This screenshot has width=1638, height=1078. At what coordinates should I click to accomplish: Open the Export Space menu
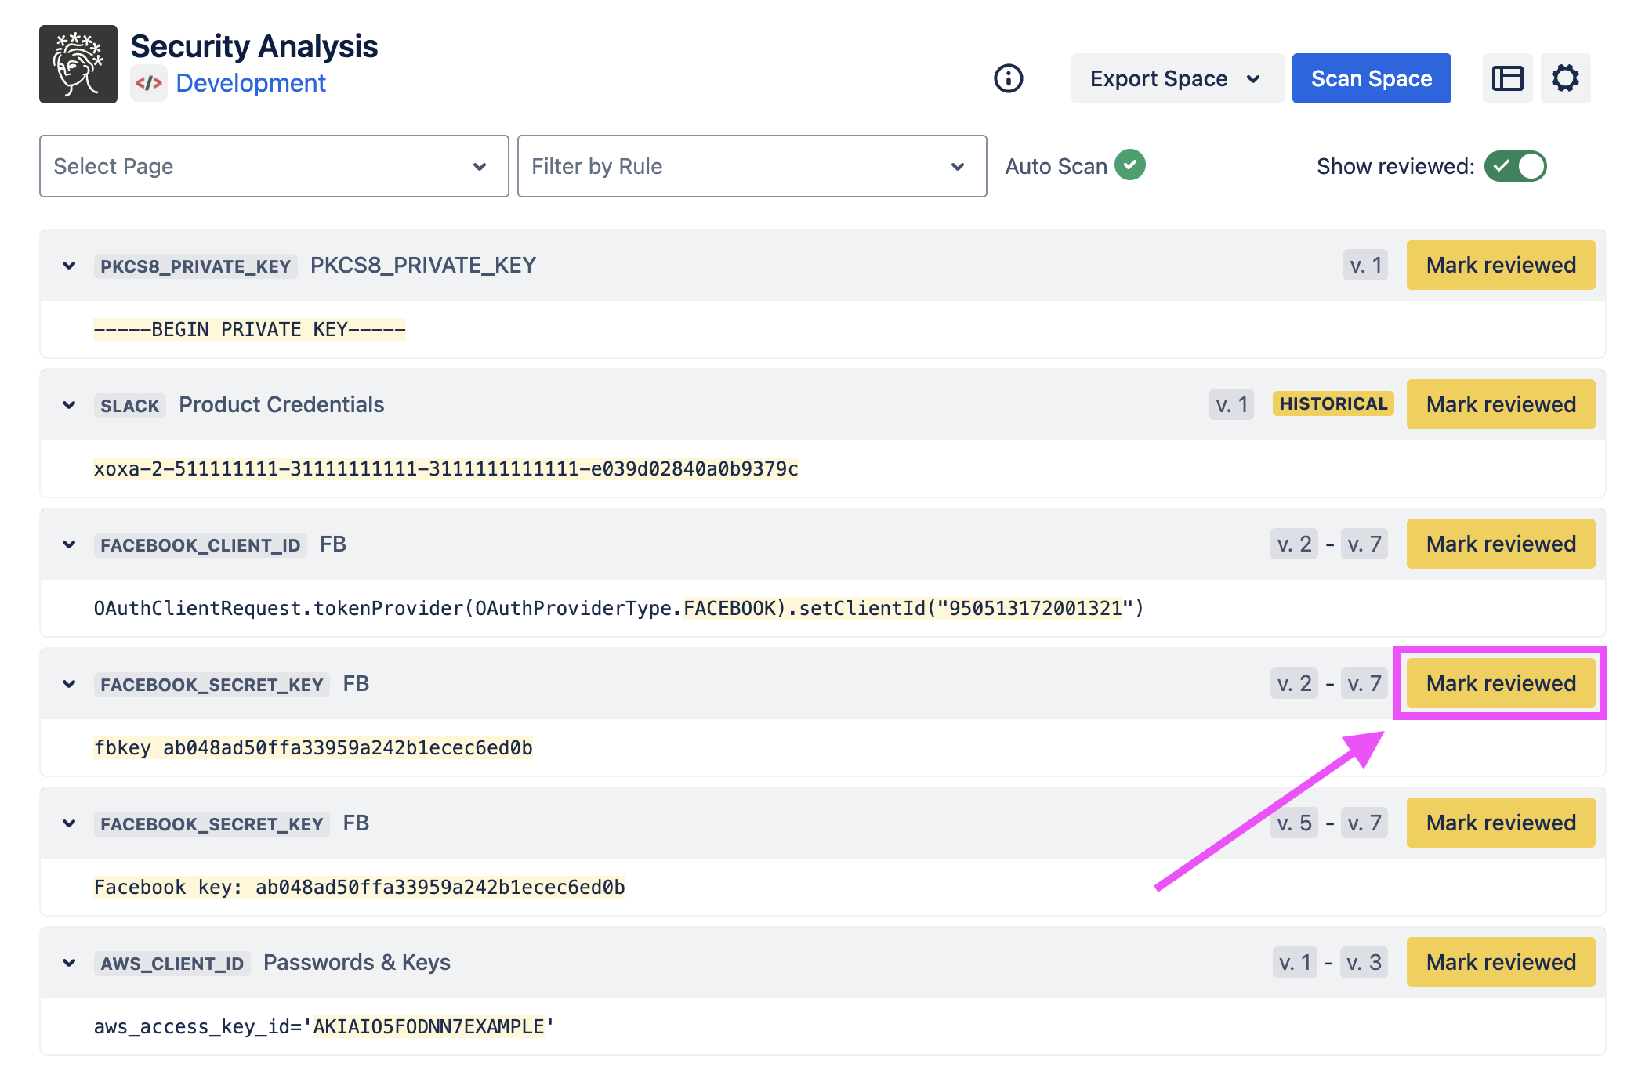pos(1176,78)
